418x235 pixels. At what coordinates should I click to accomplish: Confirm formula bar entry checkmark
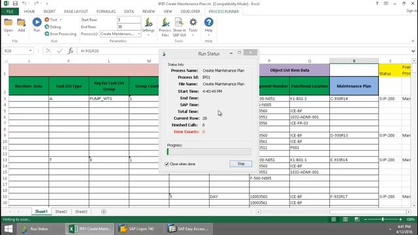click(59, 51)
